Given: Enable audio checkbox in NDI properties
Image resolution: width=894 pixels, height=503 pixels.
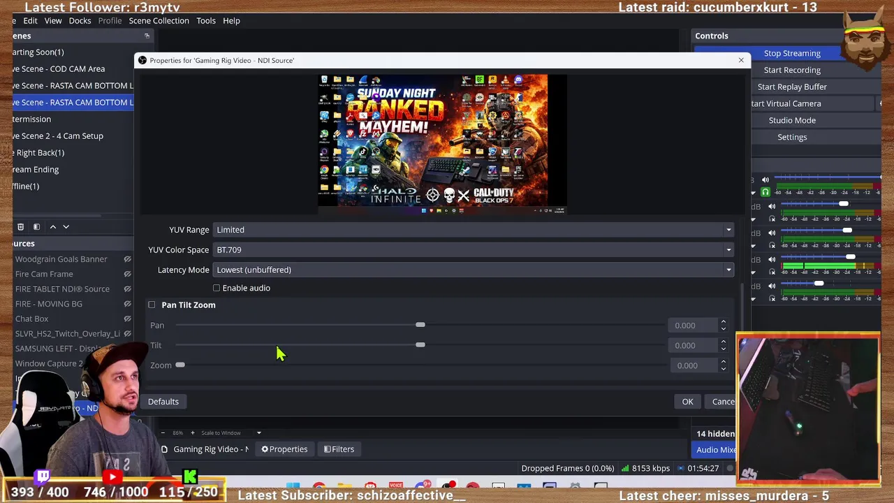Looking at the screenshot, I should [x=217, y=288].
